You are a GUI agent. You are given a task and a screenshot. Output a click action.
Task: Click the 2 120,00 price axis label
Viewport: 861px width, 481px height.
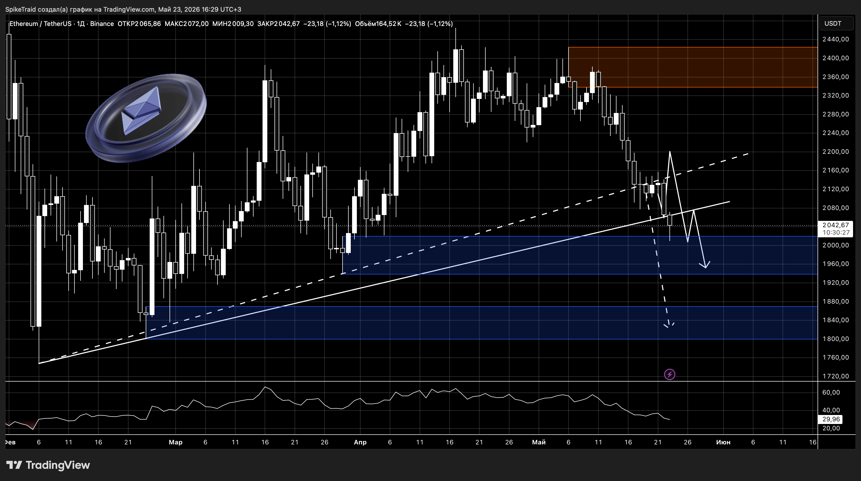point(836,189)
